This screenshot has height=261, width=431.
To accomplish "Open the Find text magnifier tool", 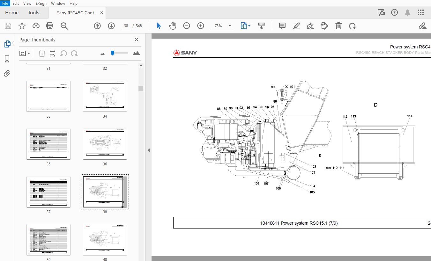I will (x=64, y=26).
